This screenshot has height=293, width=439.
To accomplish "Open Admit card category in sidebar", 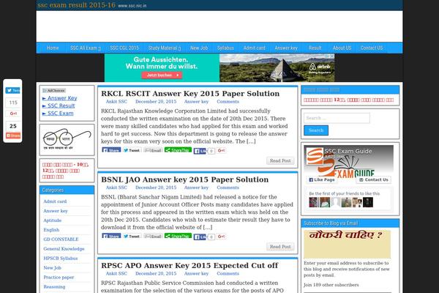I will [x=55, y=201].
